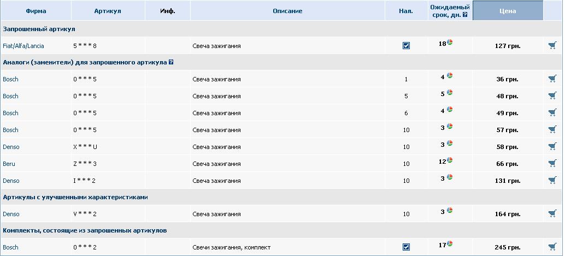Toggle availability checkbox in Bosch kit row
The height and width of the screenshot is (256, 565).
[406, 247]
